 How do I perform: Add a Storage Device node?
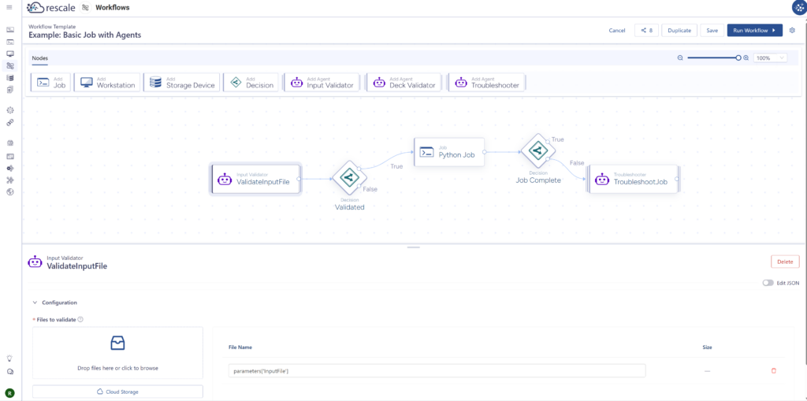182,83
